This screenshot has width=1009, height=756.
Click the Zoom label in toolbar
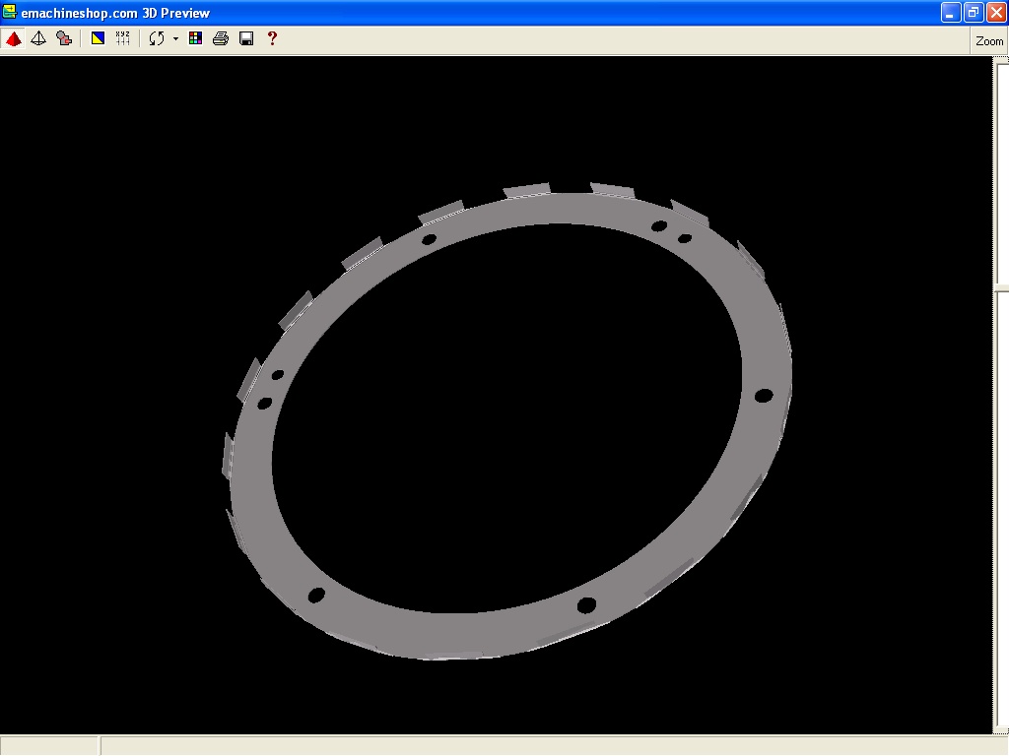coord(989,41)
